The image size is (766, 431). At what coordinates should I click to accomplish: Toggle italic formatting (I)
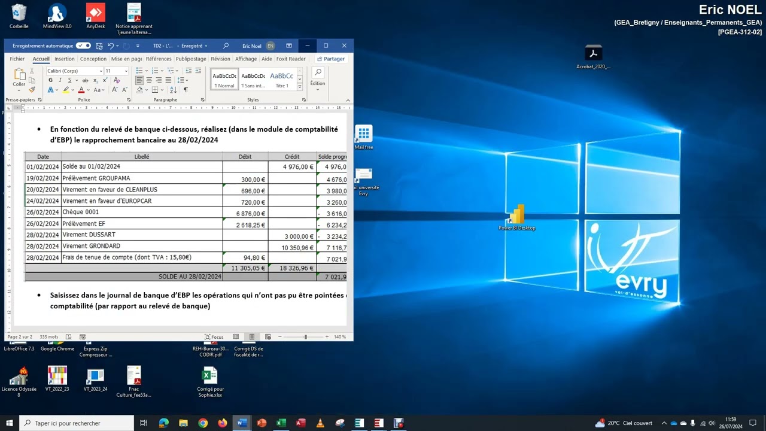click(x=60, y=80)
